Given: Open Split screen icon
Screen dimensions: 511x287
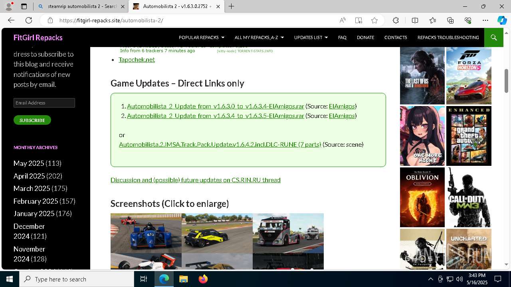Looking at the screenshot, I should point(415,20).
